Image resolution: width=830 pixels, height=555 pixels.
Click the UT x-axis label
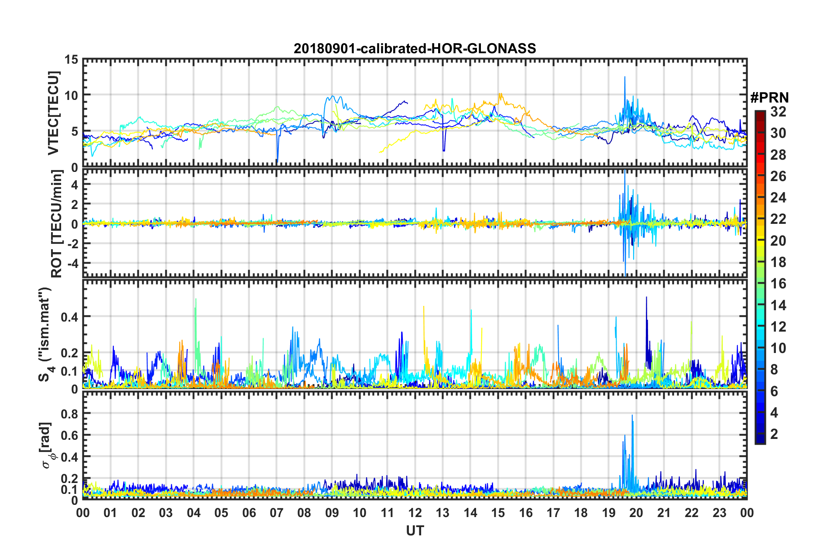tap(415, 531)
